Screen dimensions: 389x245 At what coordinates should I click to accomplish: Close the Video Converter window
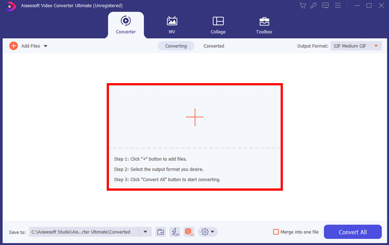coord(381,6)
